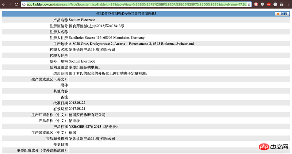Image resolution: width=292 pixels, height=154 pixels.
Task: Select product name value Sodium Electrode
Action: point(82,20)
